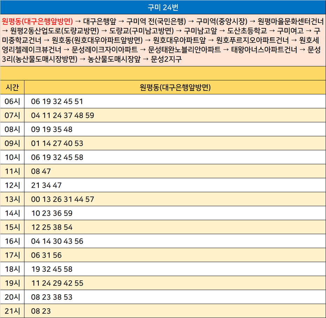Click the '원평동(대구은행앞방면)' column header

tap(175, 87)
